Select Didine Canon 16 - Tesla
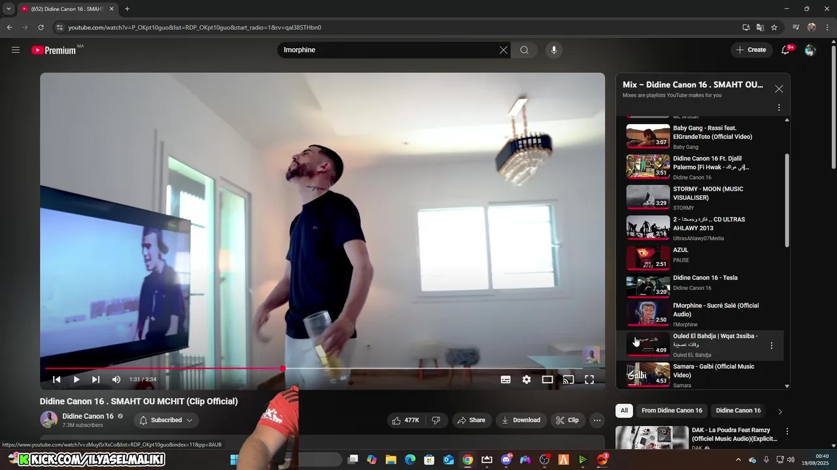This screenshot has height=470, width=837. pyautogui.click(x=700, y=286)
